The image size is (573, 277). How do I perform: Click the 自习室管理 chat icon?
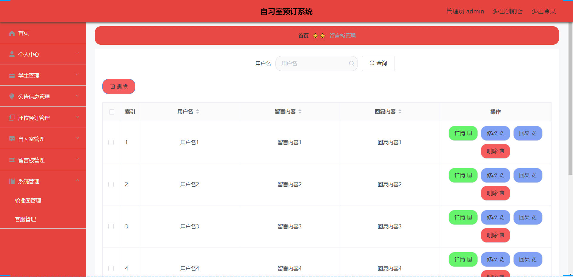click(12, 139)
